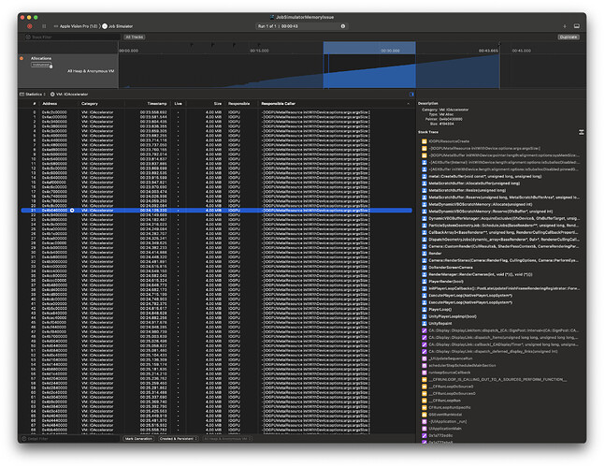The width and height of the screenshot is (605, 468).
Task: Click icon beside -[UIApplication _run] frame
Action: 424,421
